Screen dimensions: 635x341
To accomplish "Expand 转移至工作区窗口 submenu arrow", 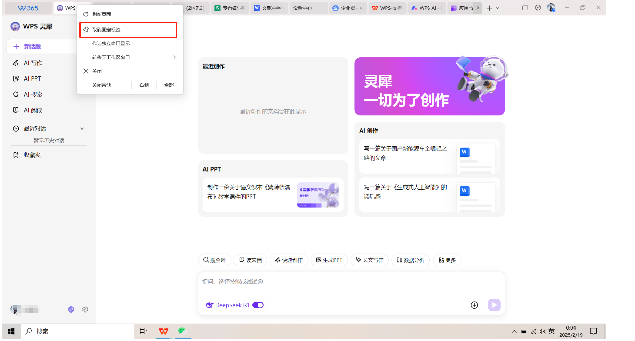I will coord(174,57).
